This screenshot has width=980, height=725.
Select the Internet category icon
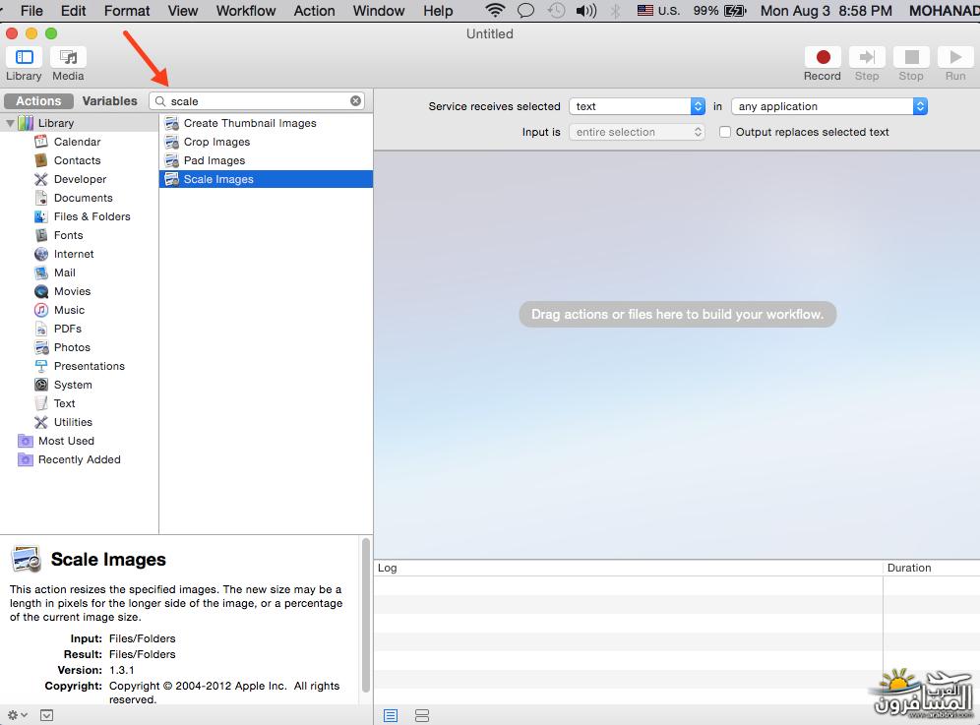pos(41,255)
